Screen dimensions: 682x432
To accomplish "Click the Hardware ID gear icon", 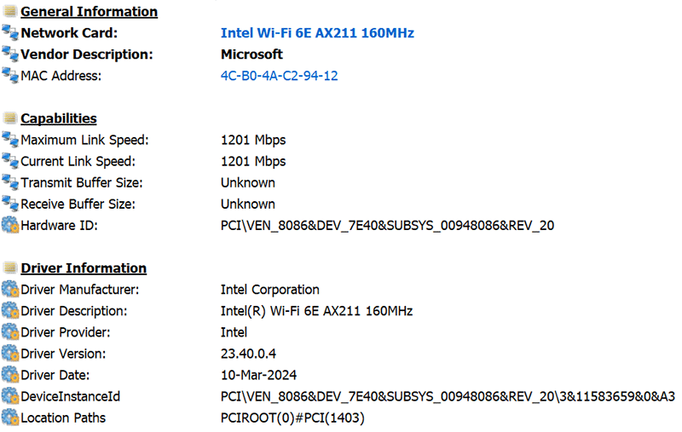I will [x=9, y=225].
